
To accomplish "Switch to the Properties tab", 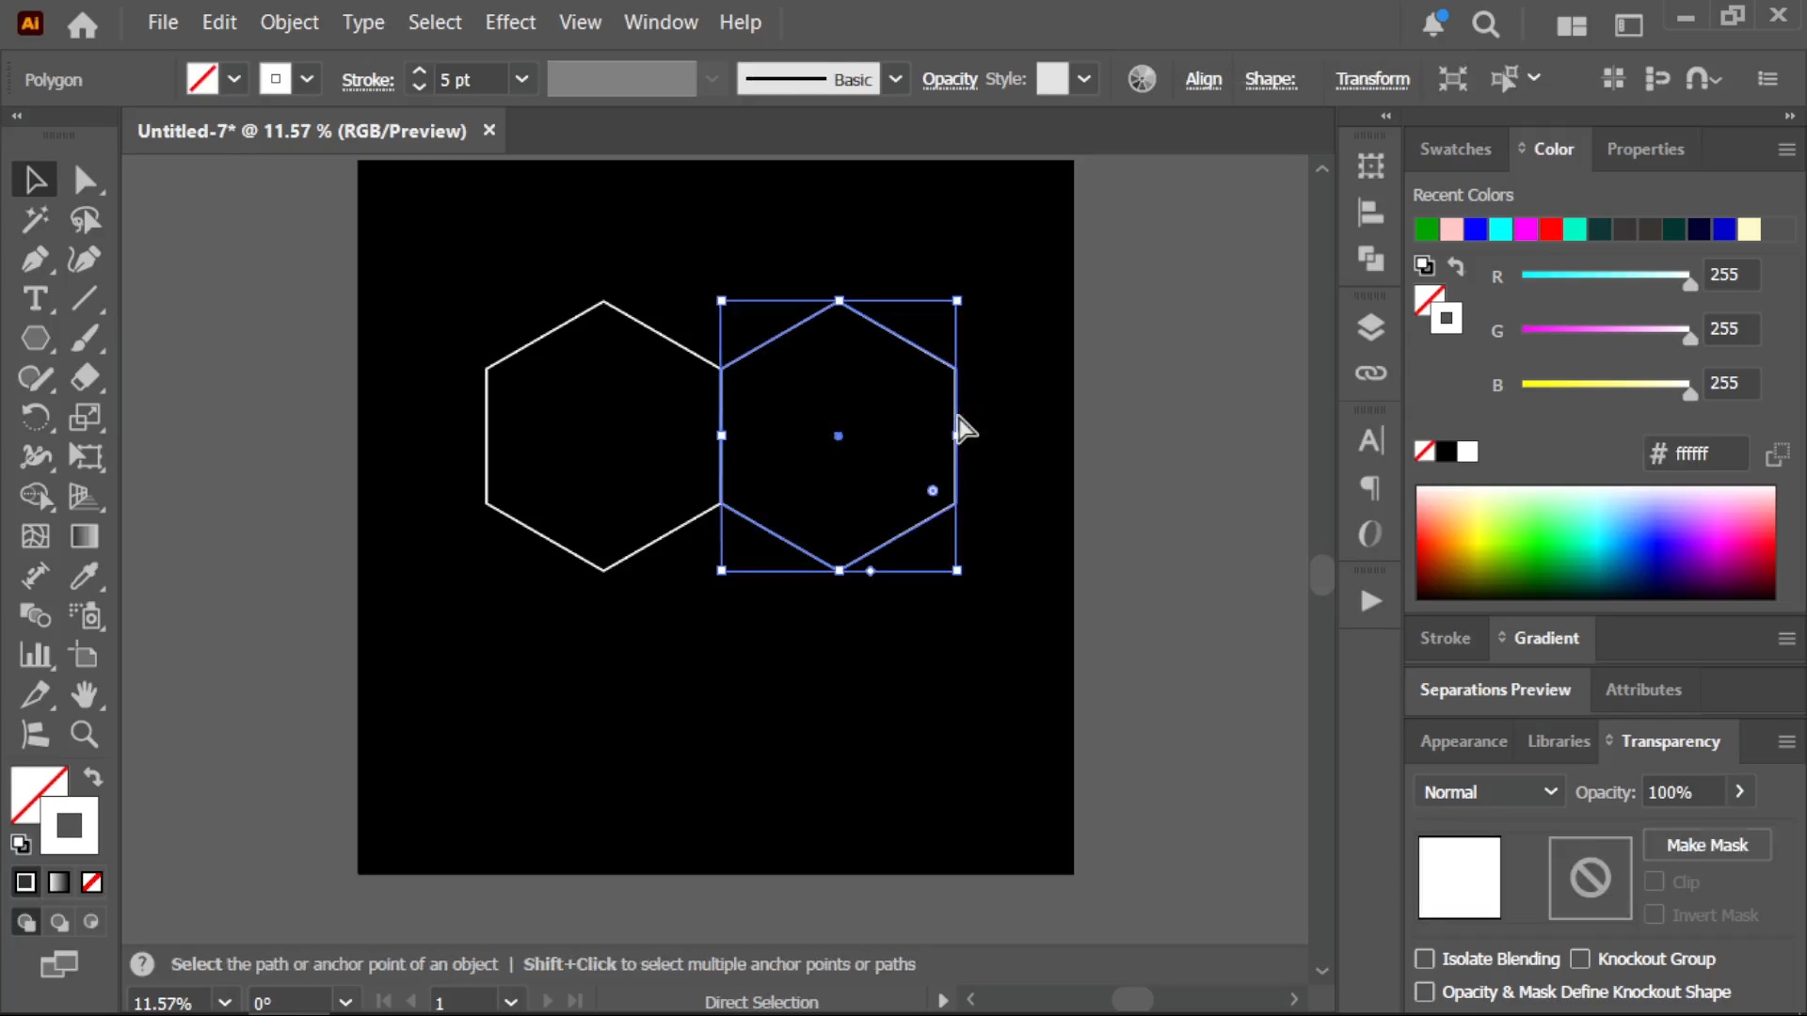I will point(1645,149).
